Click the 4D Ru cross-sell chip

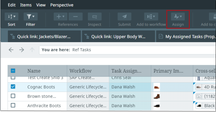point(206,87)
